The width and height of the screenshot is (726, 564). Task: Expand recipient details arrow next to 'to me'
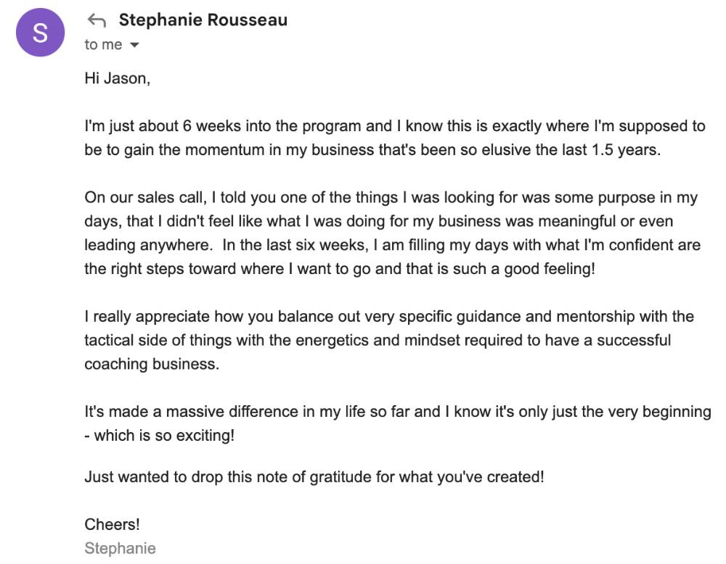pyautogui.click(x=134, y=45)
